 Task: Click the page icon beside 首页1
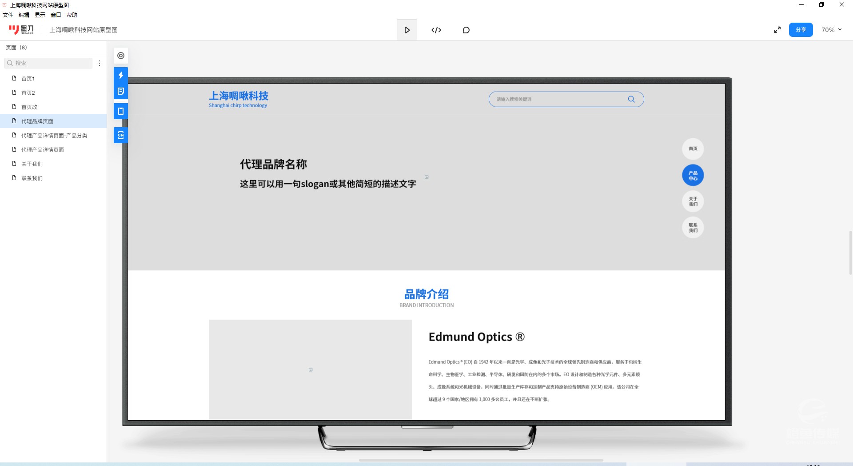[x=14, y=78]
